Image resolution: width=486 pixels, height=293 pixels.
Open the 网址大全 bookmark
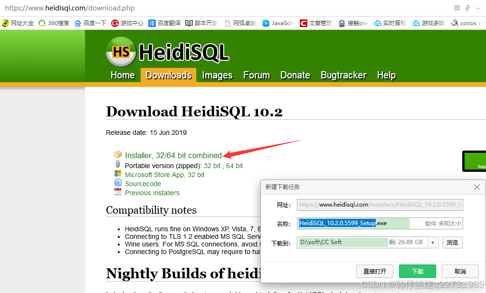tap(18, 23)
